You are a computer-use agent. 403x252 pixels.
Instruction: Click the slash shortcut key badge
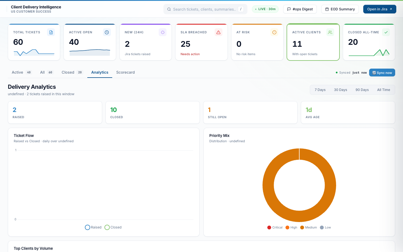coord(241,9)
